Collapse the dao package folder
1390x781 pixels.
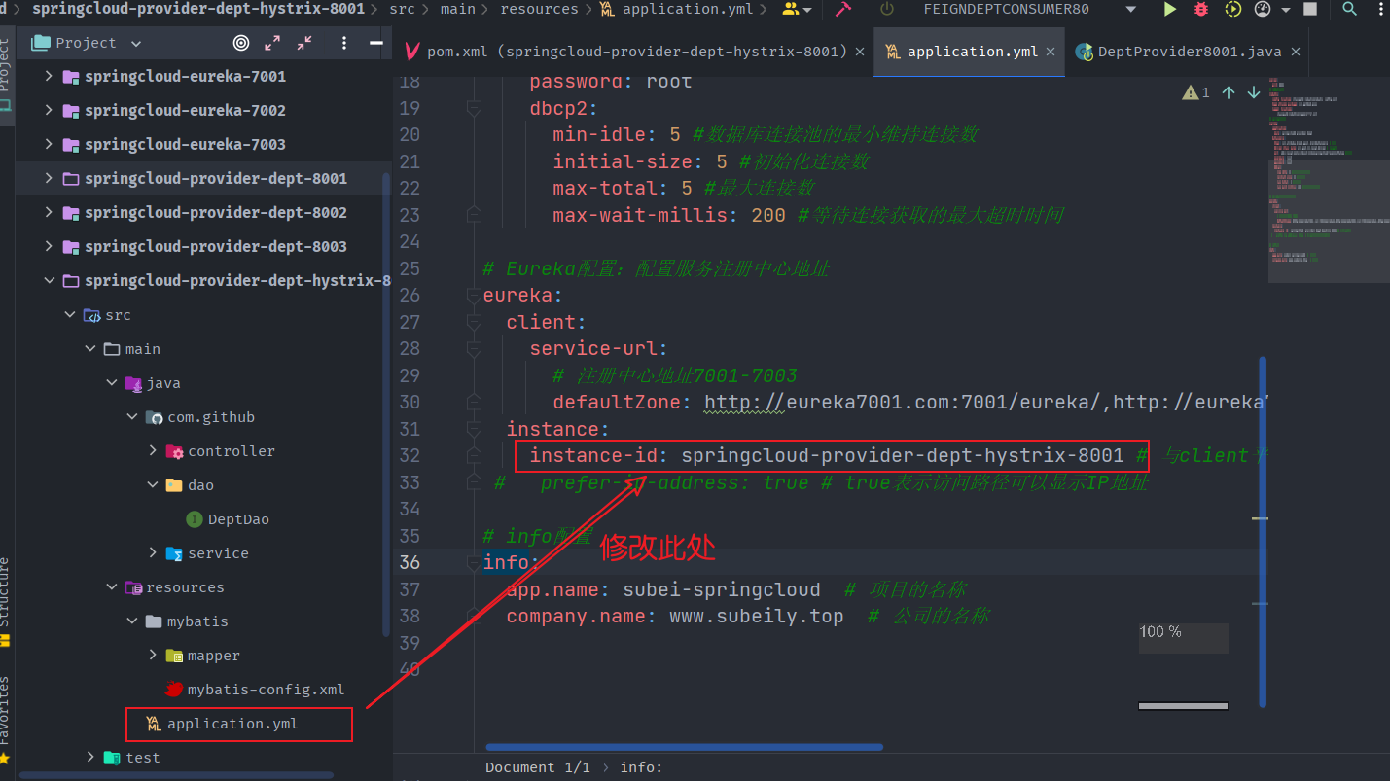click(x=153, y=484)
